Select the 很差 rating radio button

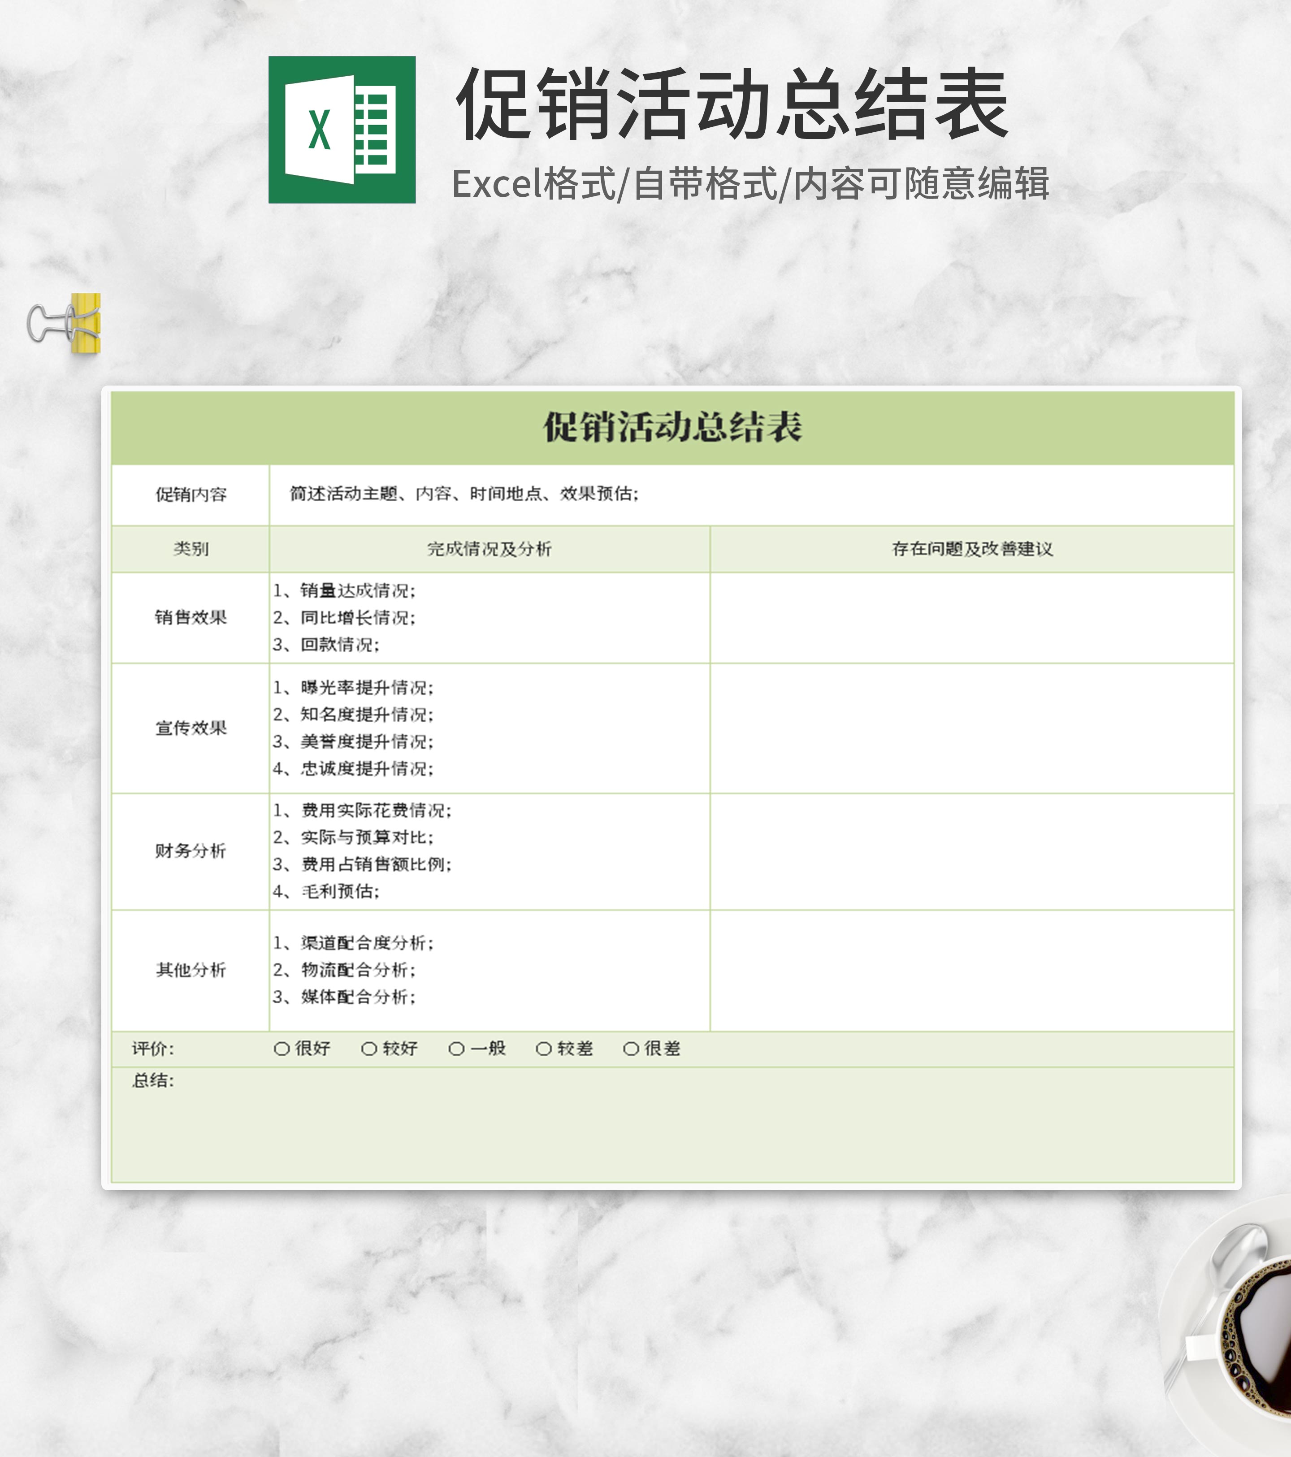click(631, 1049)
